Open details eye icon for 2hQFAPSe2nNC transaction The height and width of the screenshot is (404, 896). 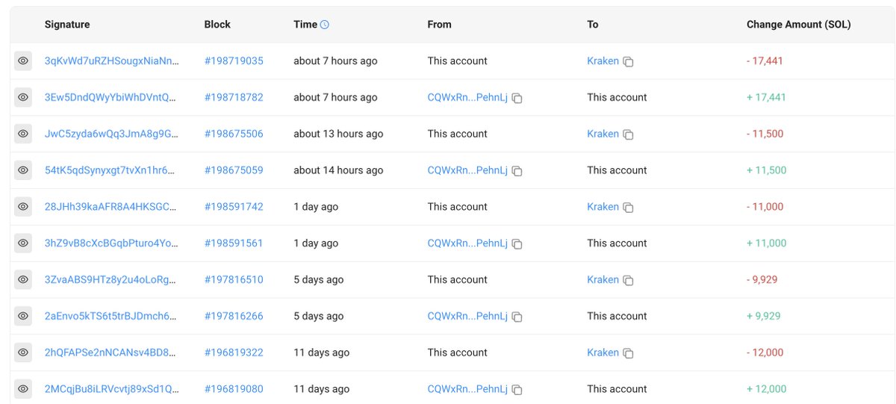coord(23,352)
